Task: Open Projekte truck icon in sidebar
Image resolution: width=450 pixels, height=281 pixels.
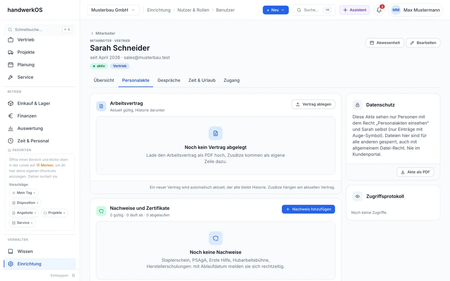Action: pos(11,52)
